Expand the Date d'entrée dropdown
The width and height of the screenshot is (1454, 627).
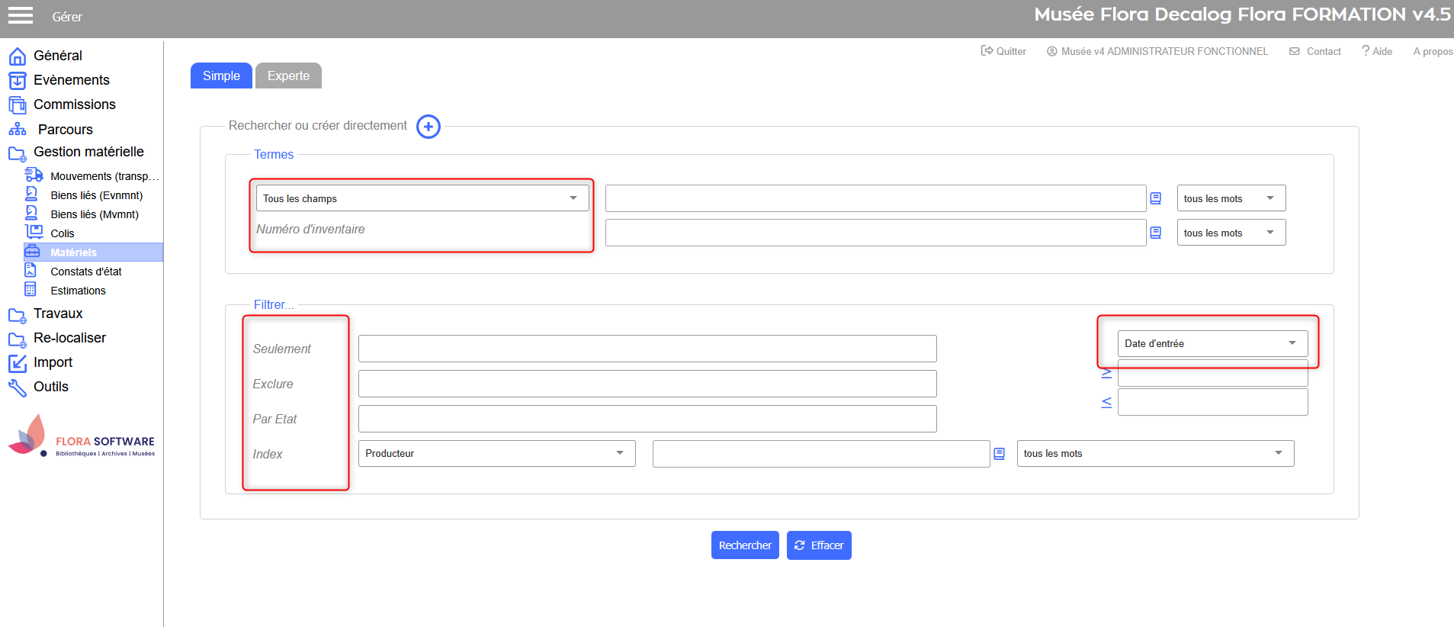[1212, 343]
